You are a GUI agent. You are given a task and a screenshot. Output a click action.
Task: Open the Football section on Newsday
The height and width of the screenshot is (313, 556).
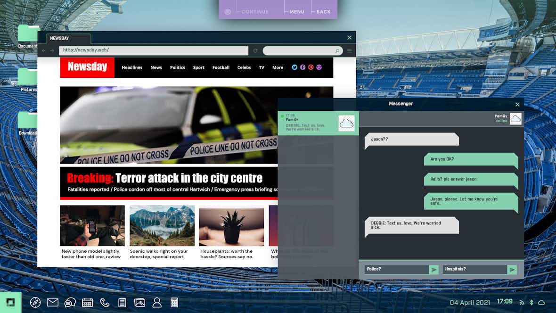tap(221, 67)
